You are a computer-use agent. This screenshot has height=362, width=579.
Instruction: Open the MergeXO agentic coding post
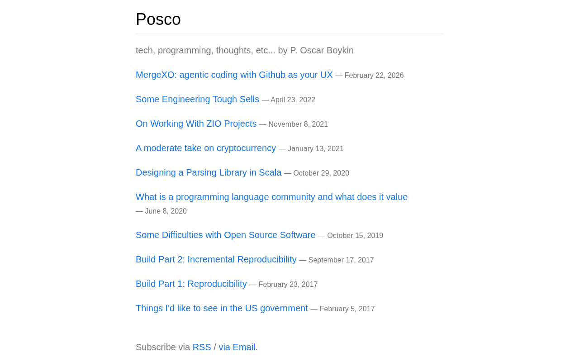tap(234, 75)
